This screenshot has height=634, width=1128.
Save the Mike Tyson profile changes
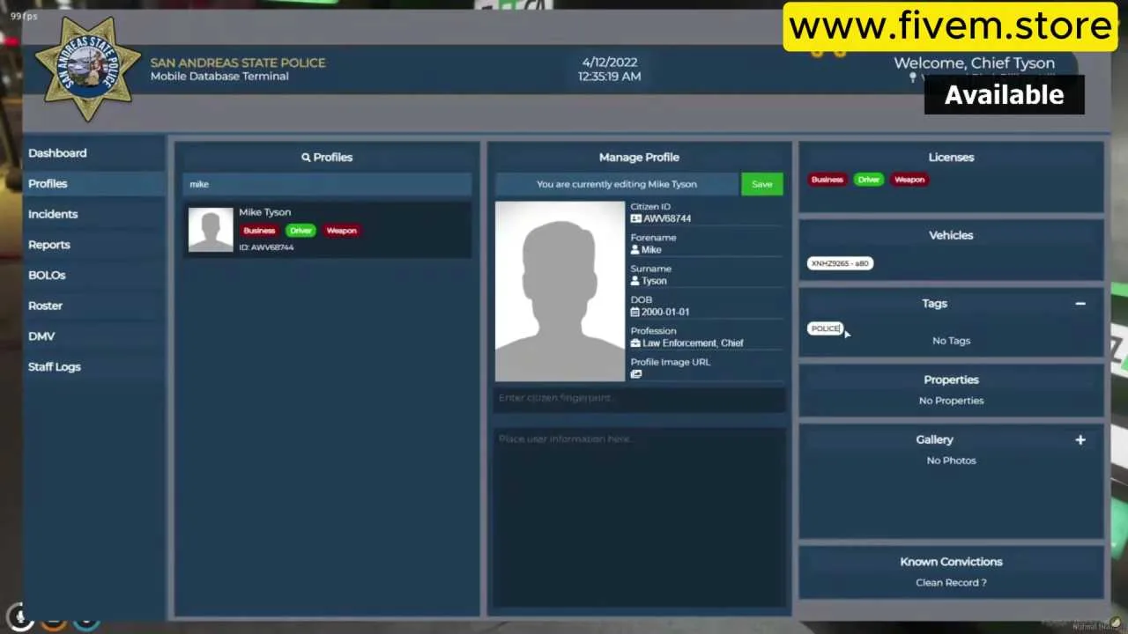(761, 184)
